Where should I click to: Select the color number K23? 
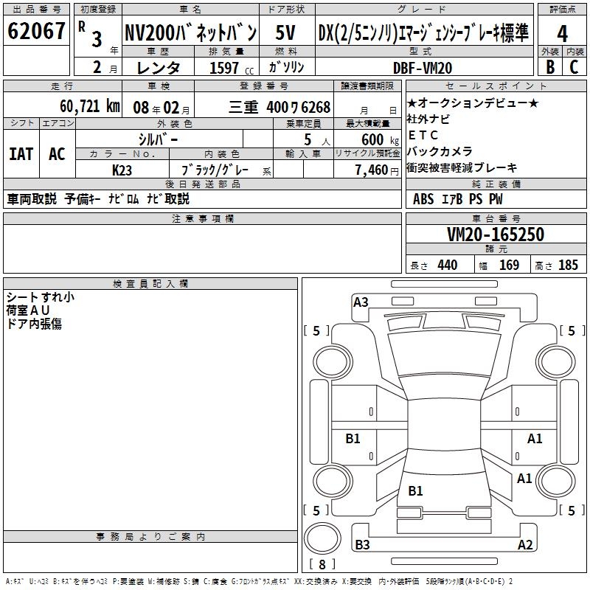click(x=122, y=170)
